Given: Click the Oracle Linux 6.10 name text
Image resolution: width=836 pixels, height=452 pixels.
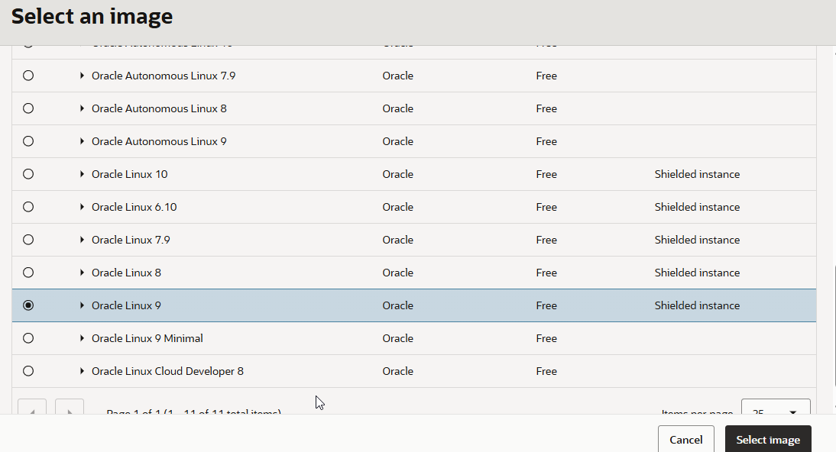Looking at the screenshot, I should 134,207.
